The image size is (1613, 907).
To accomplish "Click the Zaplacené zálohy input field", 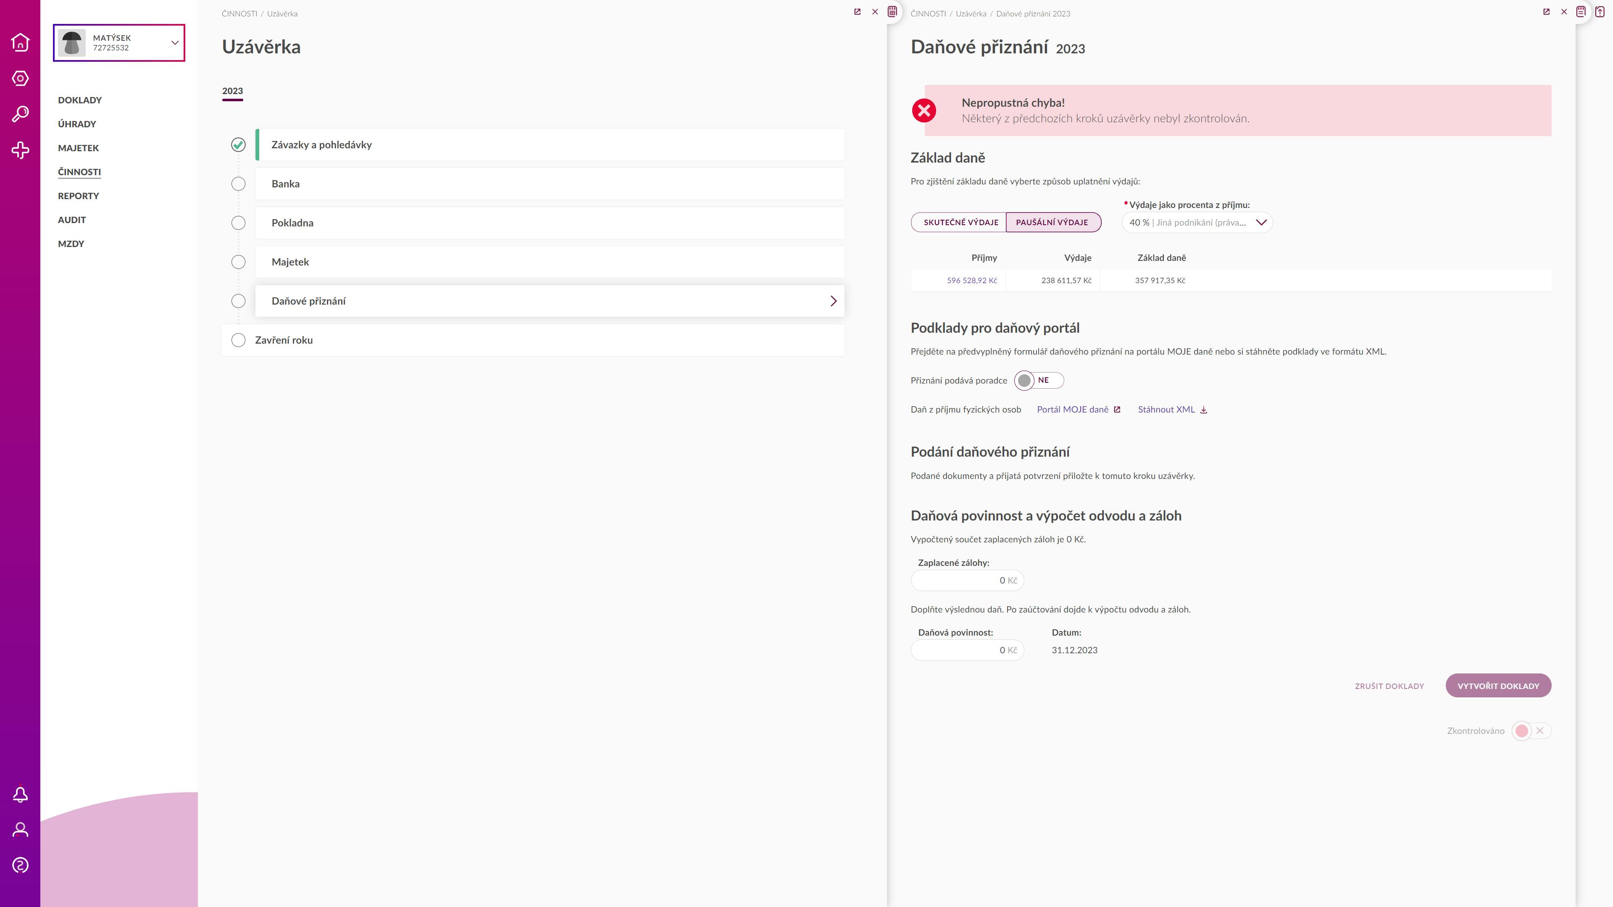I will coord(968,581).
